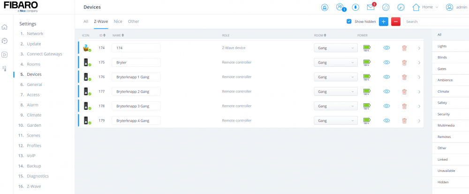Viewport: 469px width, 194px height.
Task: Toggle visibility eye for device 175 Bryter
Action: (386, 63)
